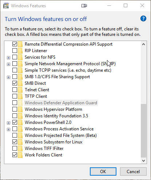The image size is (151, 180).
Task: Enable the Telnet Client checkbox
Action: 15,90
